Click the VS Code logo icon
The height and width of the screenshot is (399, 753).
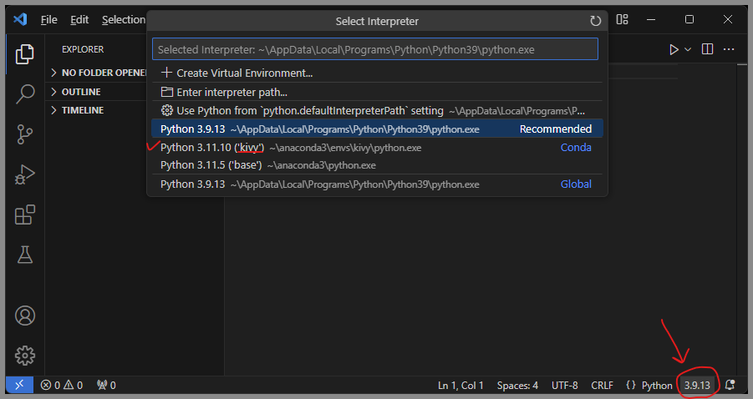click(x=20, y=20)
